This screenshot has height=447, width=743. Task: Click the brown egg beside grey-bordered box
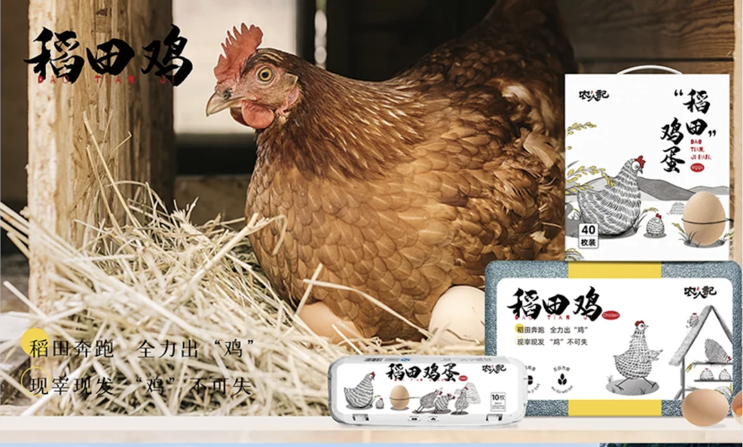tap(705, 407)
